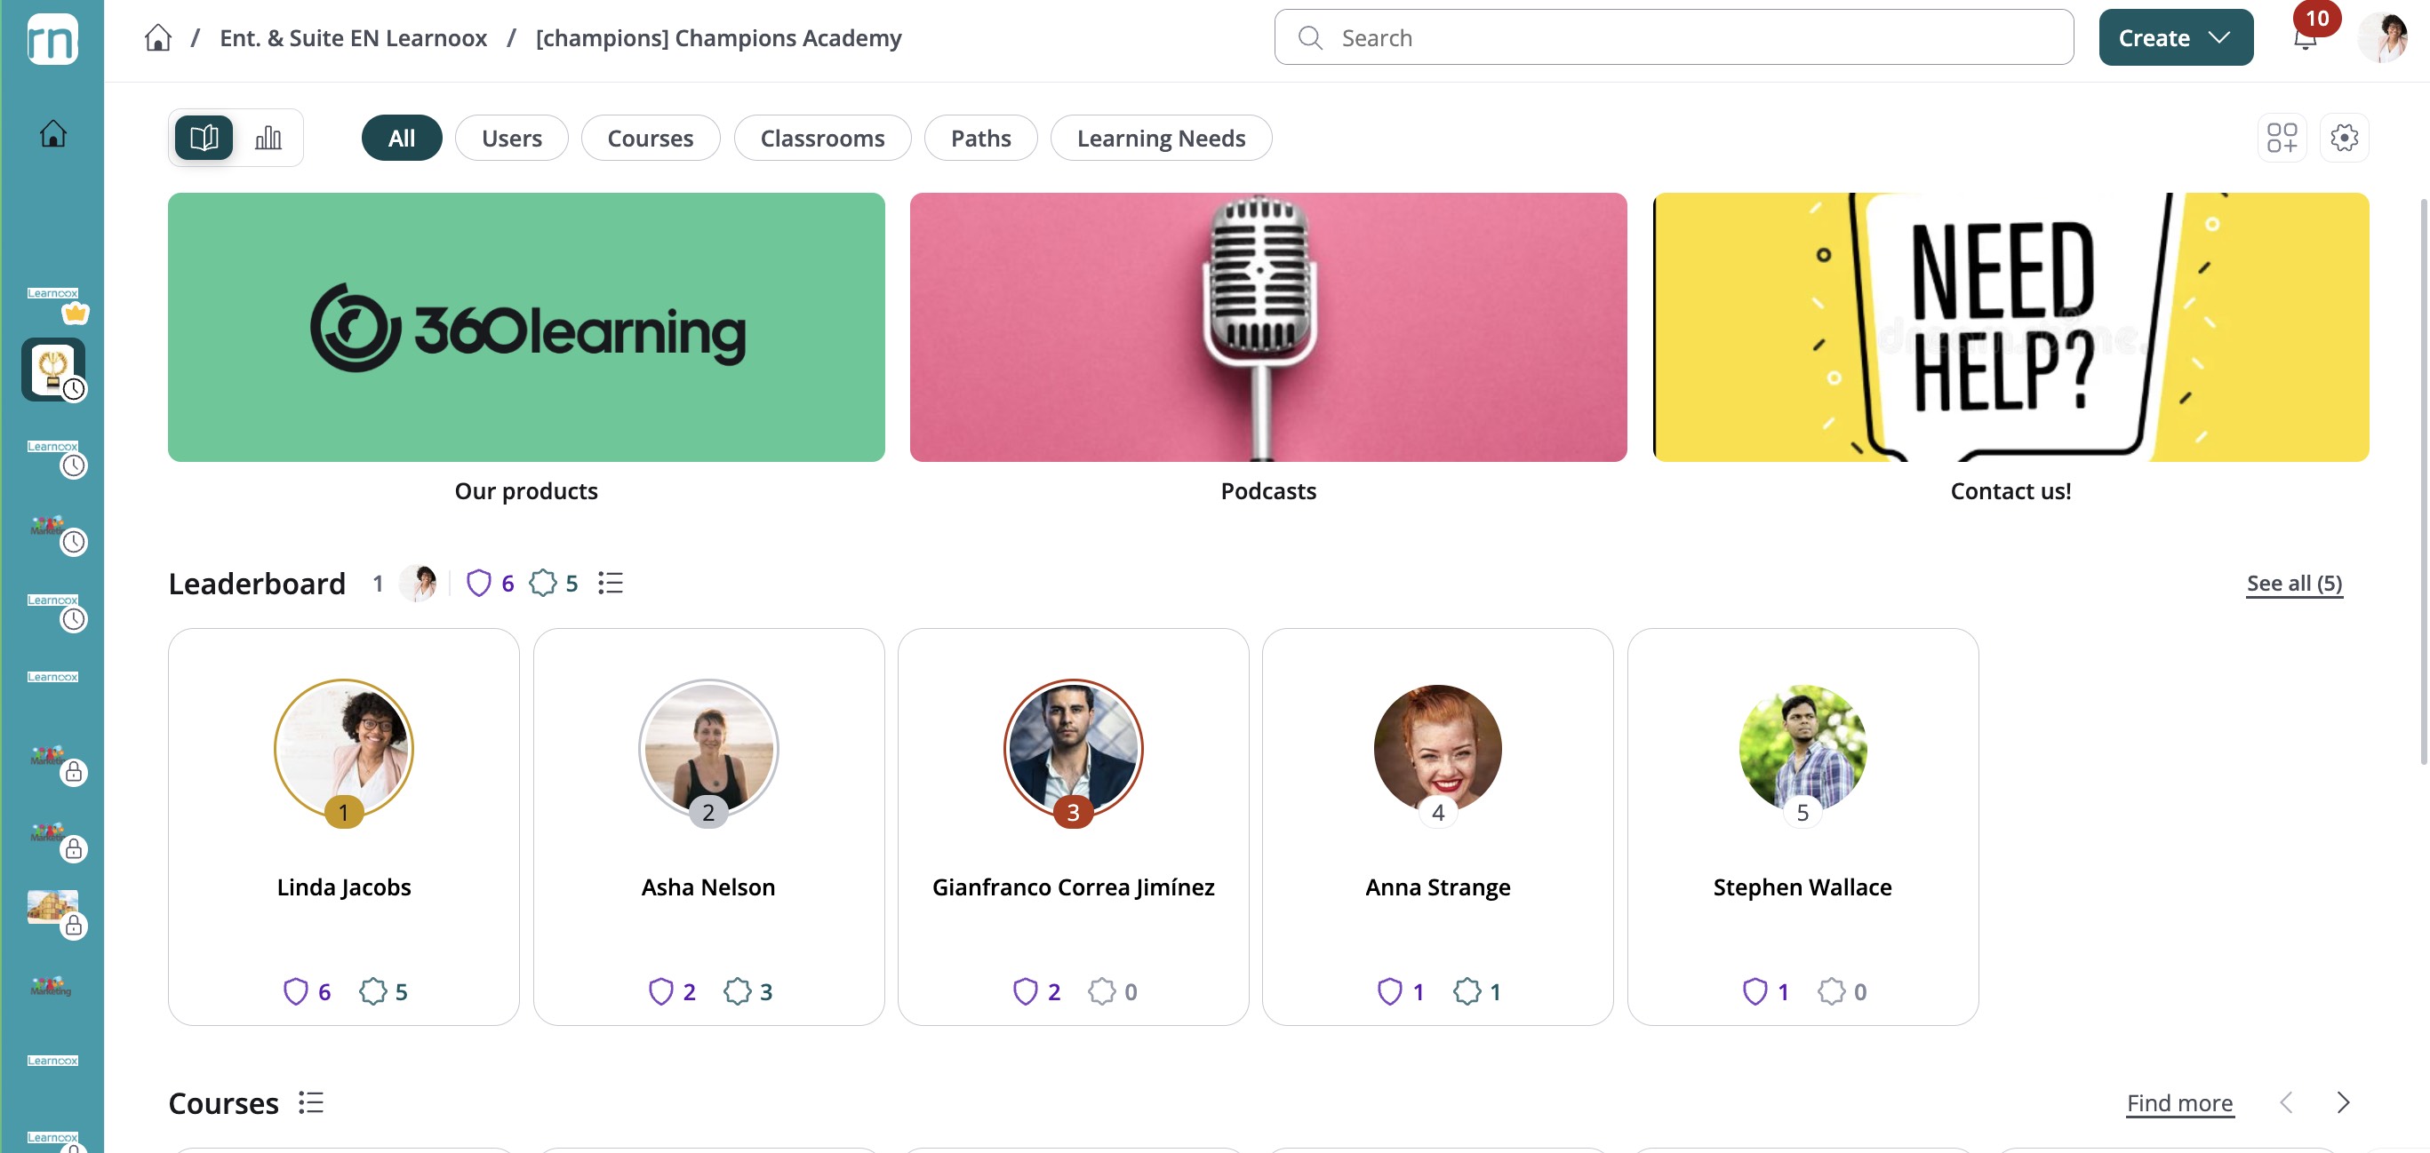Click the search magnifier icon
The width and height of the screenshot is (2430, 1153).
[1309, 37]
